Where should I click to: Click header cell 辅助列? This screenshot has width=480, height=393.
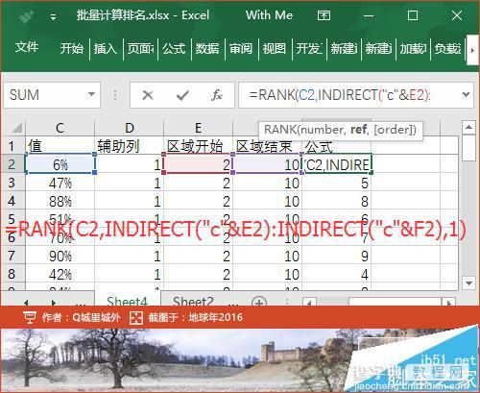click(130, 146)
